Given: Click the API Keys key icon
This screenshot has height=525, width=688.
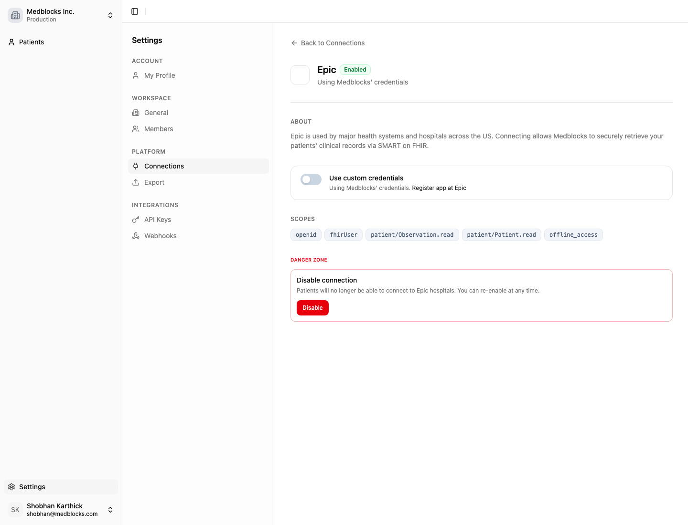Looking at the screenshot, I should (136, 220).
